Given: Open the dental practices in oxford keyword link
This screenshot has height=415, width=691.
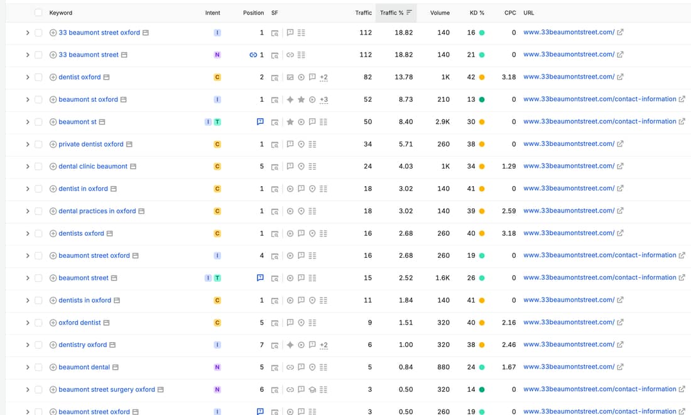Looking at the screenshot, I should tap(97, 211).
